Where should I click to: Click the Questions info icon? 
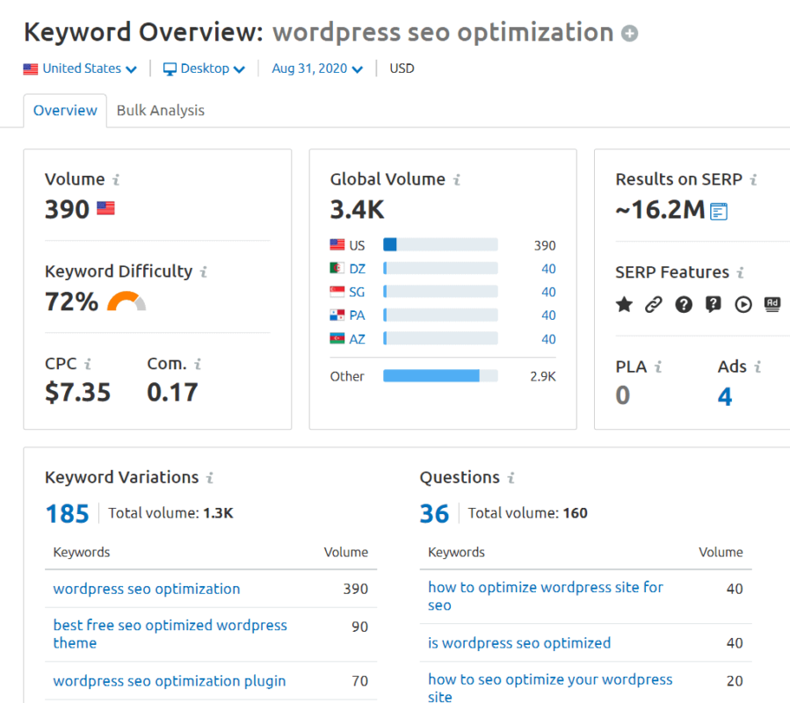click(x=511, y=477)
